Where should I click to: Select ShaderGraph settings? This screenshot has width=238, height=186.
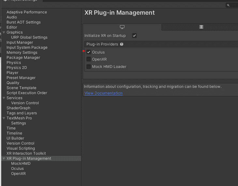click(x=18, y=108)
